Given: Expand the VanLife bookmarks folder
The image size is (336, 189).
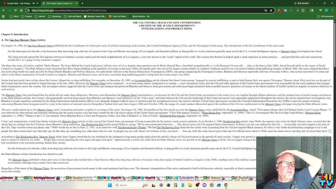Looking at the screenshot, I should click(x=40, y=16).
